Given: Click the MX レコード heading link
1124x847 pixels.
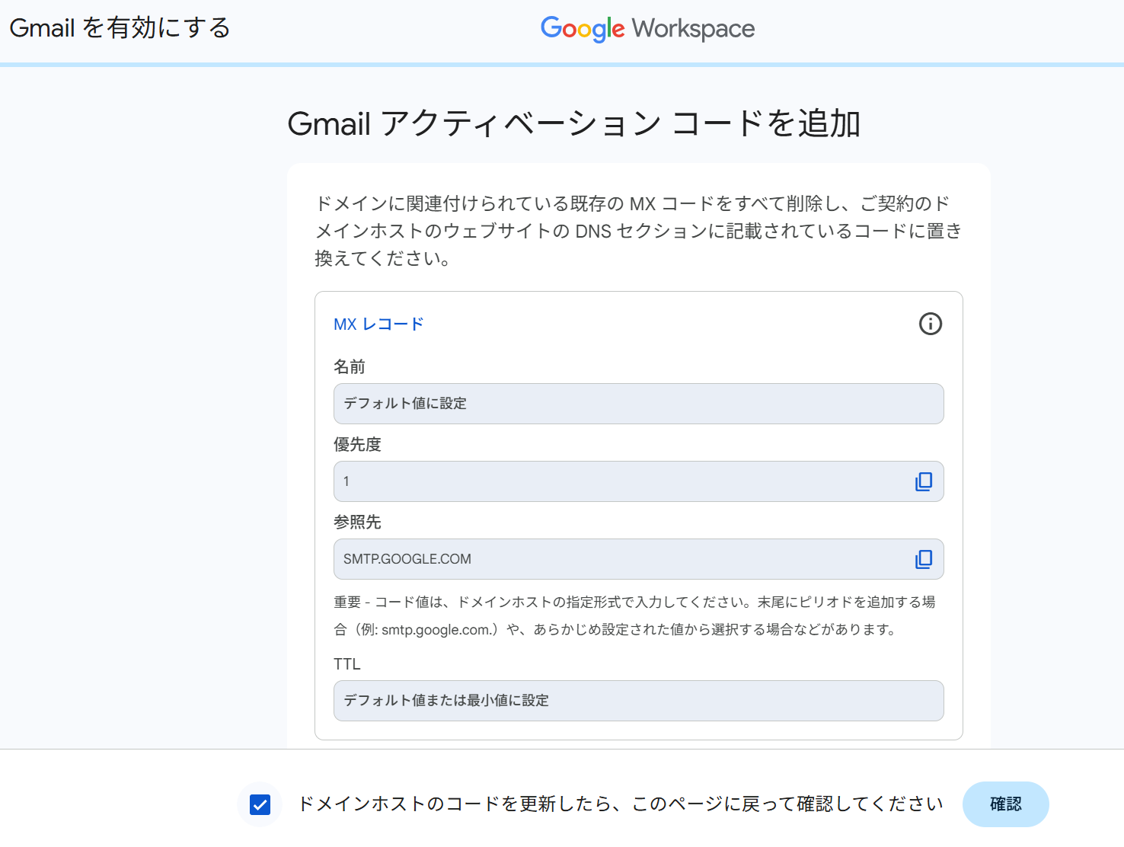Looking at the screenshot, I should tap(378, 324).
